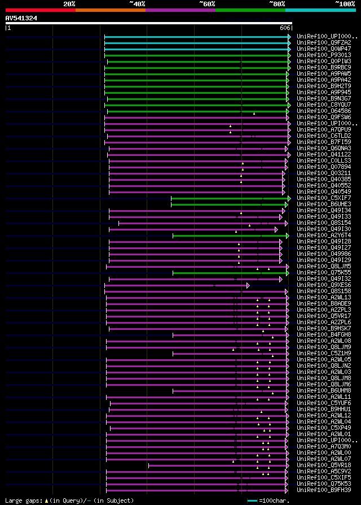This screenshot has width=361, height=505.
Task: Select the UniRef100_A7Q3M0 label
Action: pyautogui.click(x=324, y=446)
